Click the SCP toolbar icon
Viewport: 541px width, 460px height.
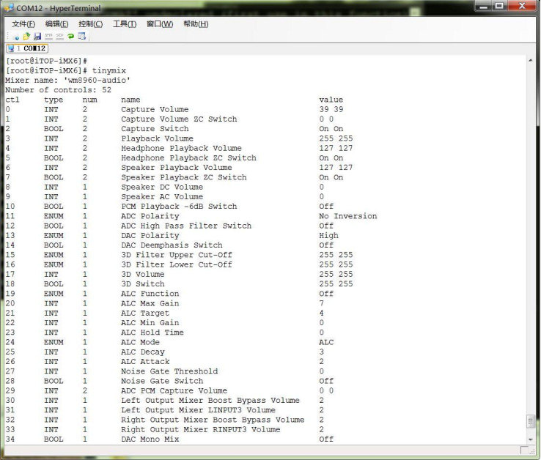pyautogui.click(x=59, y=36)
